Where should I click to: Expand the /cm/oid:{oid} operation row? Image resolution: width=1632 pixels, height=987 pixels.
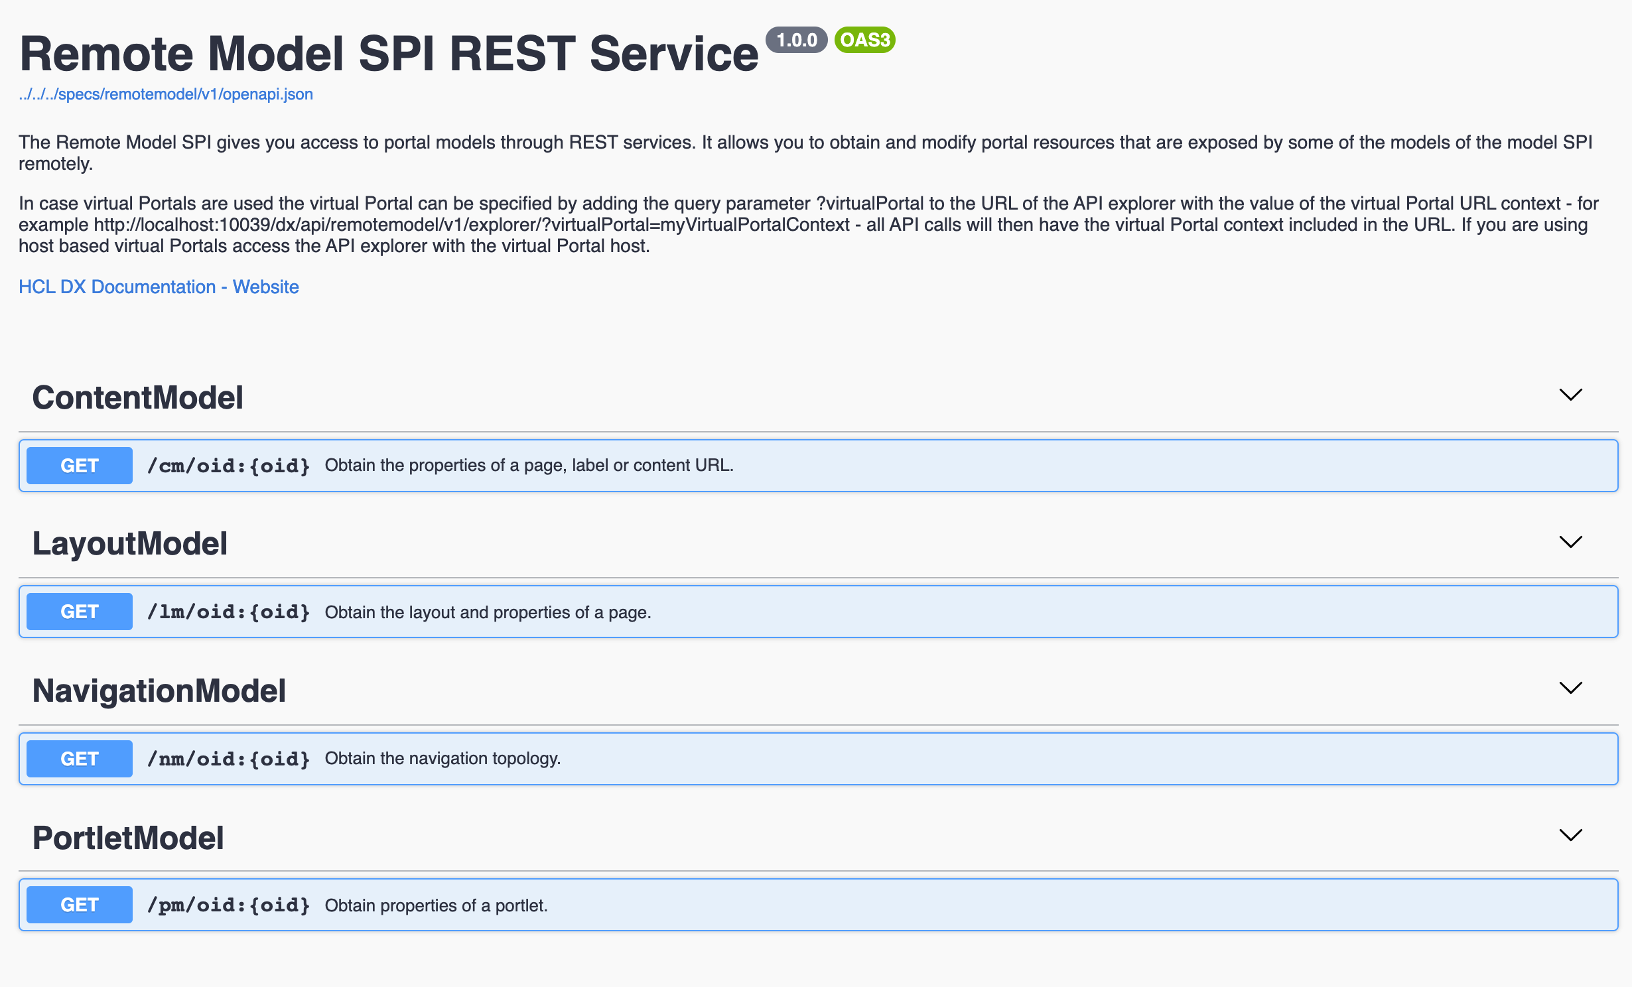(x=796, y=465)
